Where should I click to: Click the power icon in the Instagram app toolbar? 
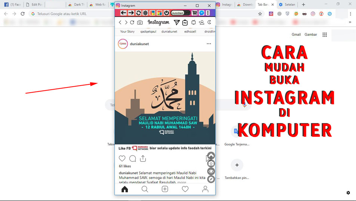[x=166, y=13]
